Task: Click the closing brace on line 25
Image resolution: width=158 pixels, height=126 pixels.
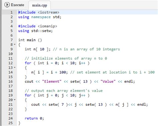Action: coord(19,123)
